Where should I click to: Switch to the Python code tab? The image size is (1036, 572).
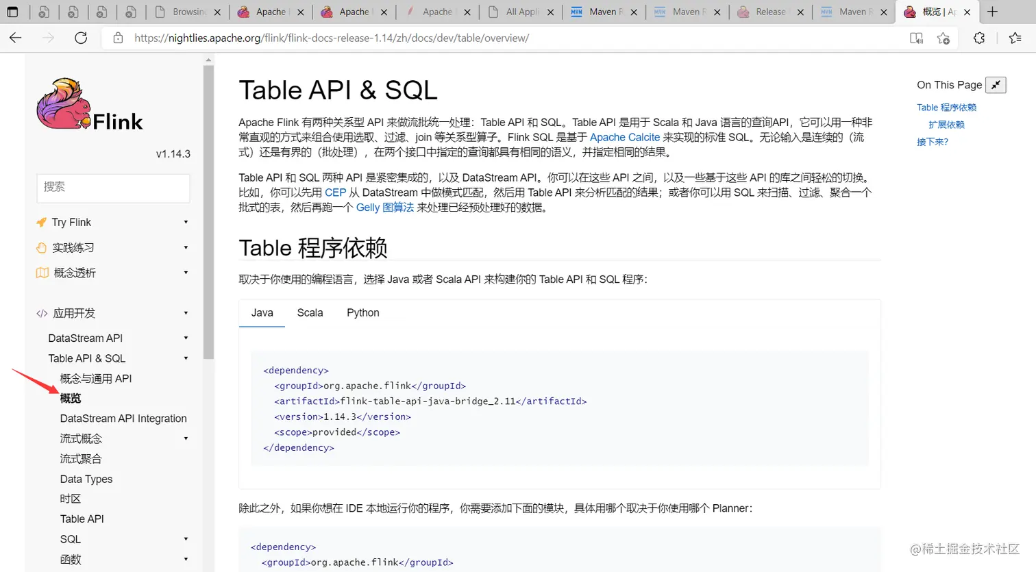pos(362,312)
